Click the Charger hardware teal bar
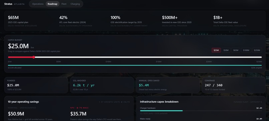 161,111
